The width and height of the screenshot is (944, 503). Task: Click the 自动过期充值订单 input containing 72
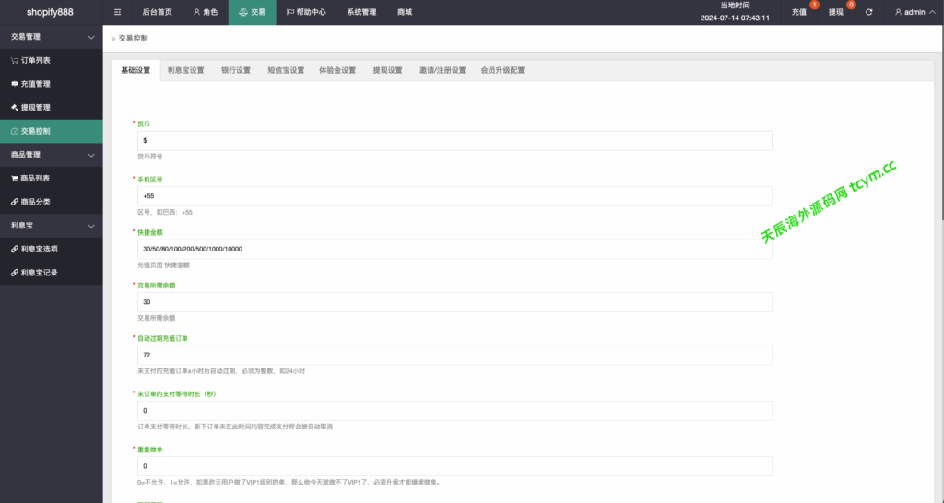454,355
